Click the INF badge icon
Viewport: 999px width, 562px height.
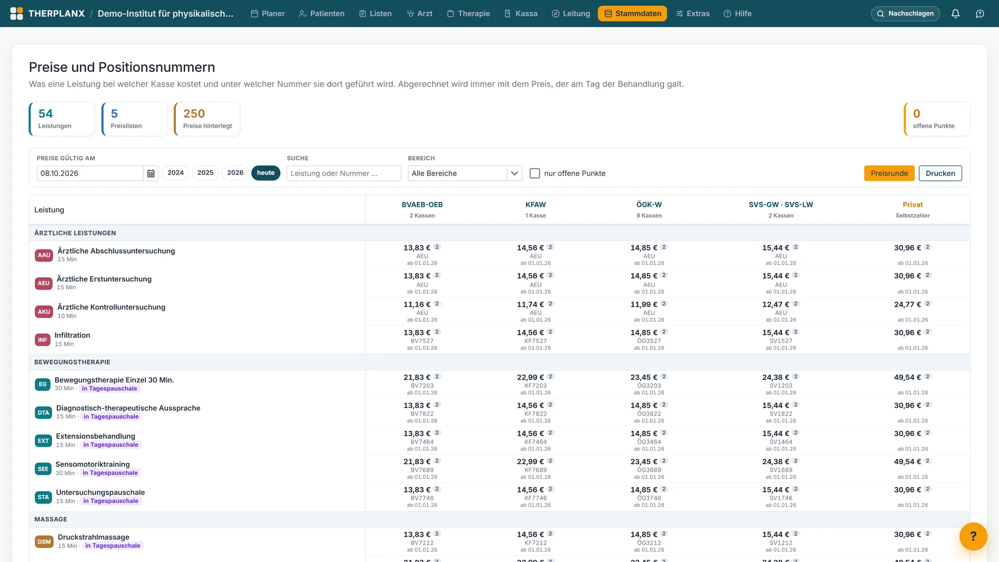click(42, 339)
